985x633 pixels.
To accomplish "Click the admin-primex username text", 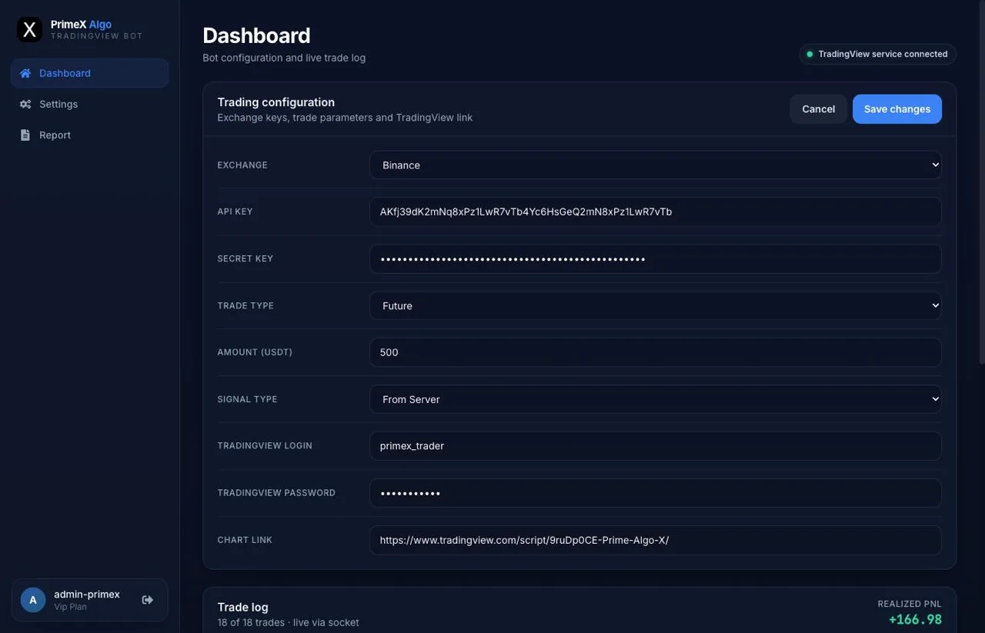I will pyautogui.click(x=87, y=595).
